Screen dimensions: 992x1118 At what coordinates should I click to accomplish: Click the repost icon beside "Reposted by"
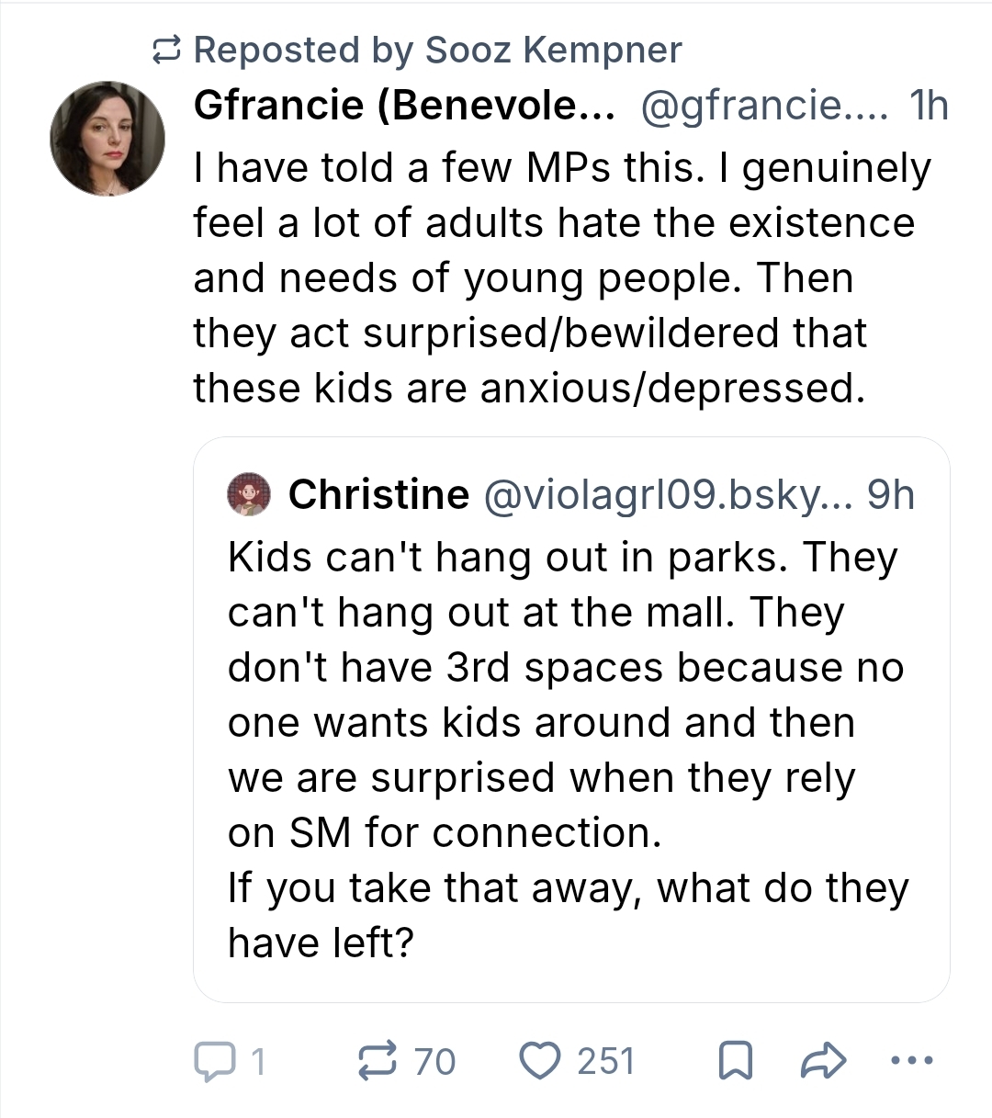coord(166,51)
